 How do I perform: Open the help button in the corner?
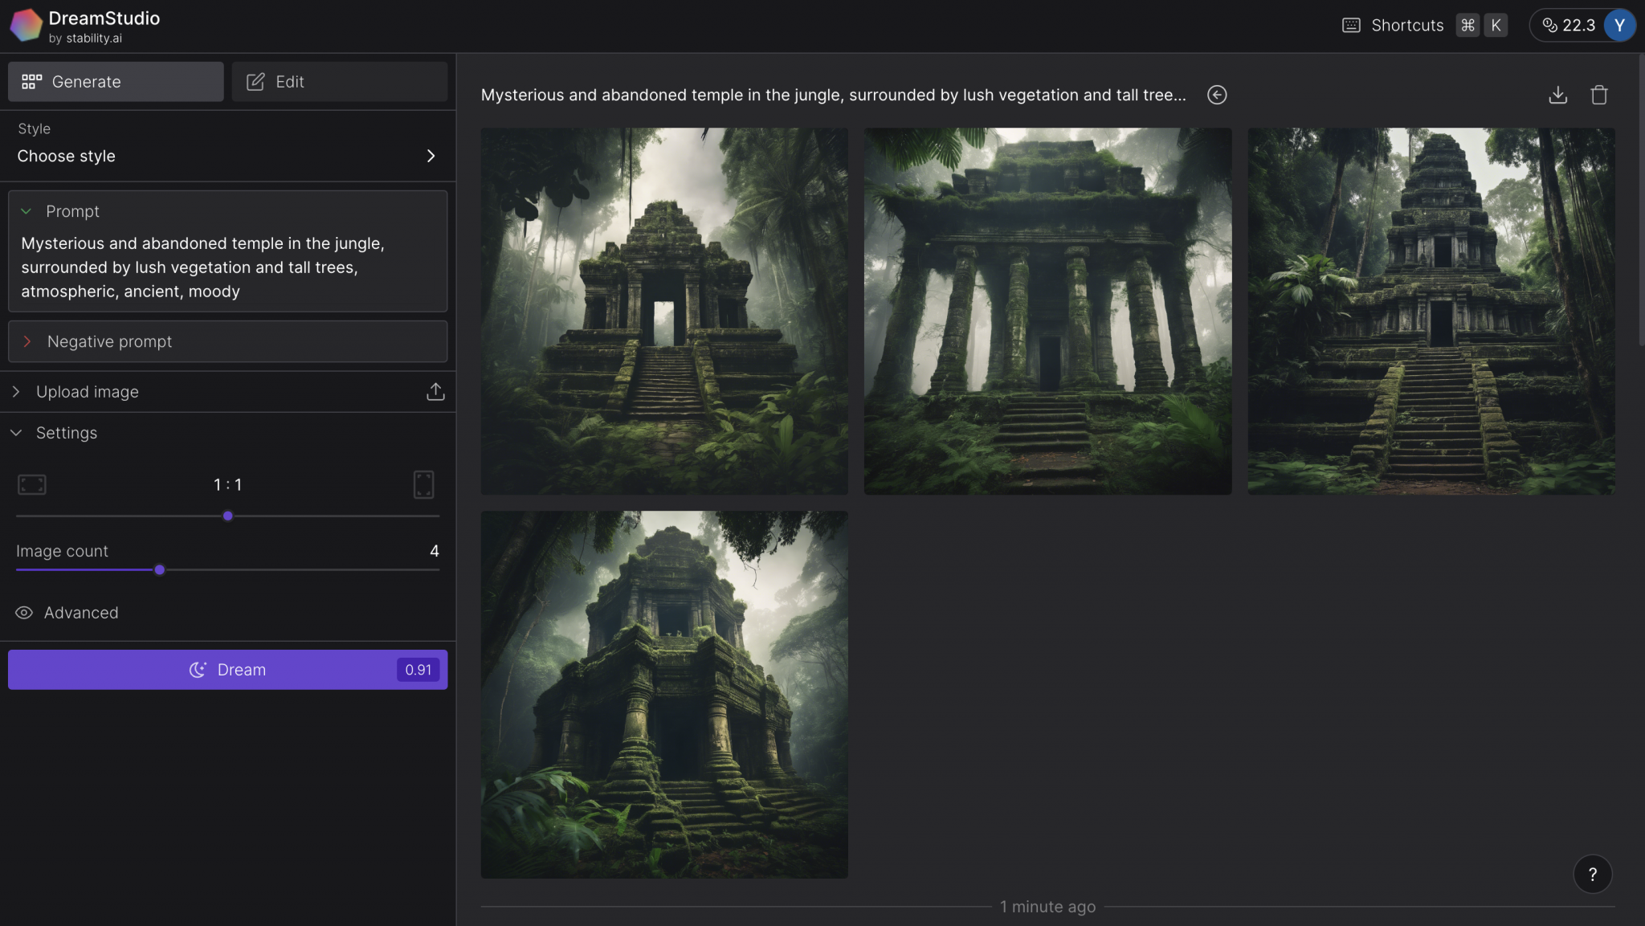(x=1592, y=874)
